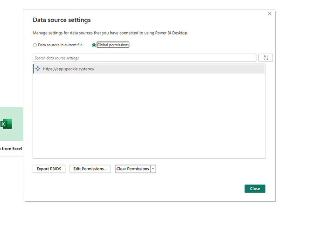Expand the Clear Permissions dropdown arrow

click(x=153, y=169)
